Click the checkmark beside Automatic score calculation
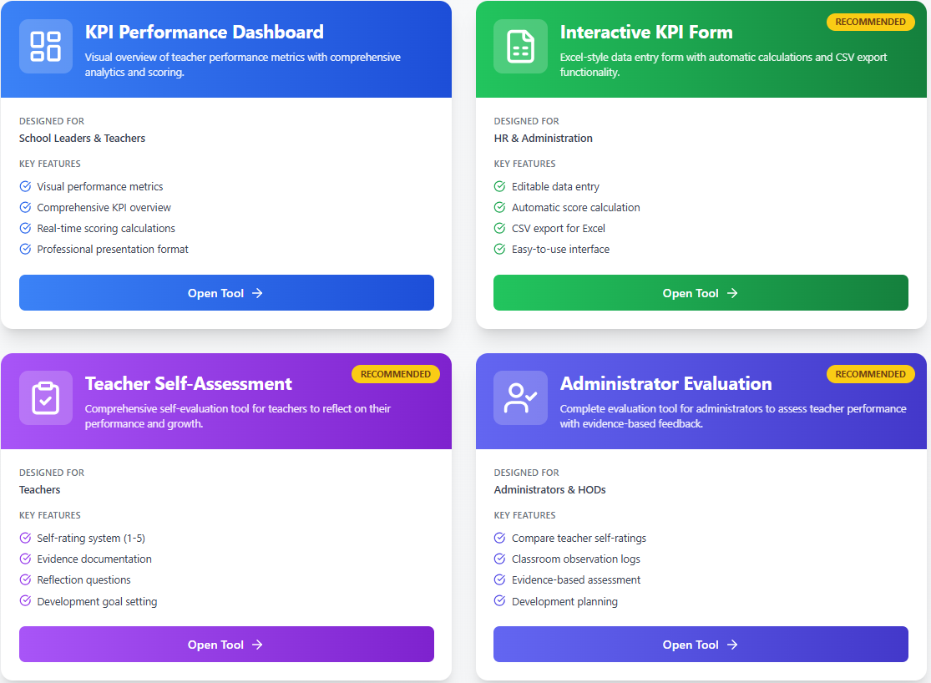This screenshot has width=931, height=683. coord(499,207)
